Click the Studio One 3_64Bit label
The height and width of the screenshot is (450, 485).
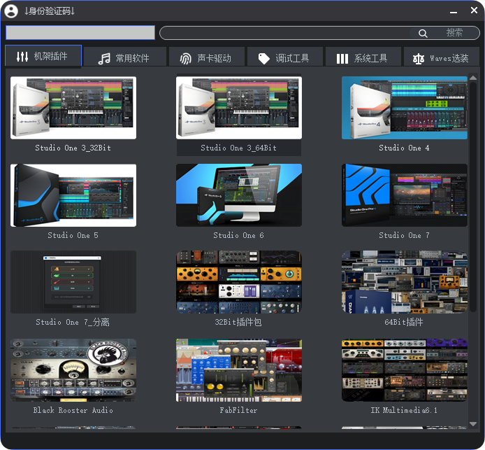tap(239, 148)
